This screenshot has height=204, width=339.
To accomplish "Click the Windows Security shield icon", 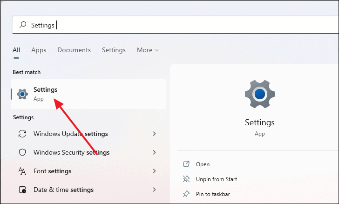I will 22,152.
